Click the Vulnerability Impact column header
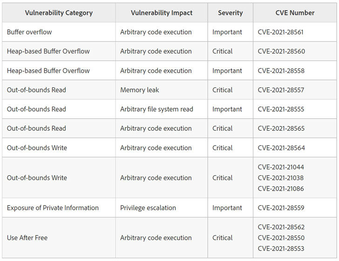 pos(161,13)
